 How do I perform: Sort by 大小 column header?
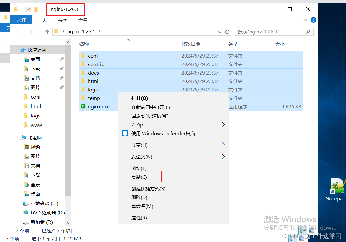[x=280, y=44]
